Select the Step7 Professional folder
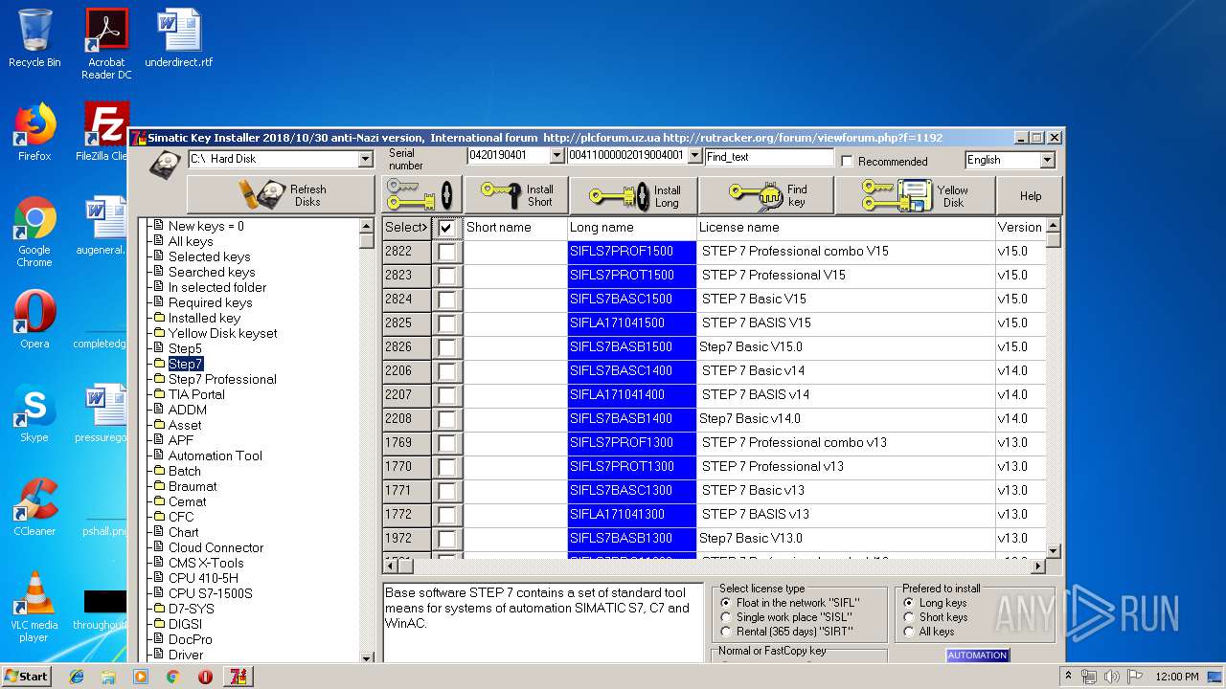 click(x=222, y=379)
